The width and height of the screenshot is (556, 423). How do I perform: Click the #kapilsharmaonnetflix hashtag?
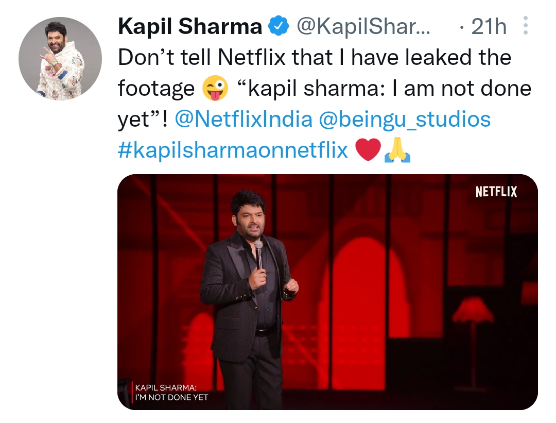(x=231, y=150)
